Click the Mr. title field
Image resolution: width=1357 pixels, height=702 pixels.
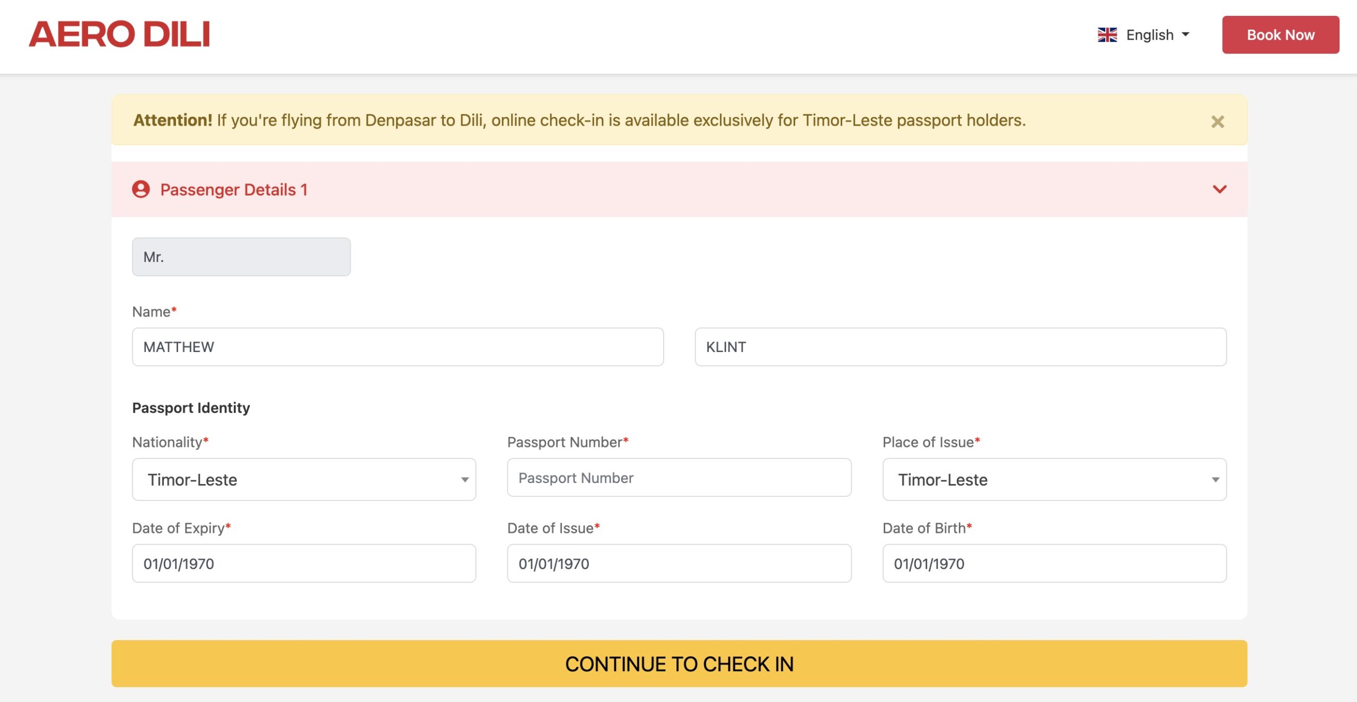(x=241, y=257)
